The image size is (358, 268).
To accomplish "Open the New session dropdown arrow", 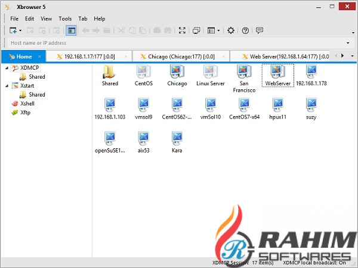I will click(20, 30).
